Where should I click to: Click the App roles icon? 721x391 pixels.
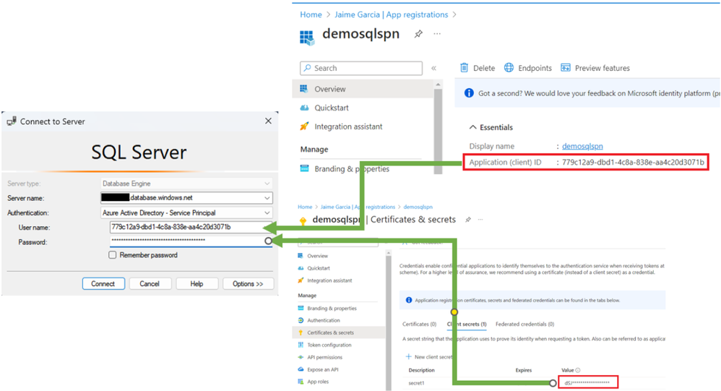[301, 382]
